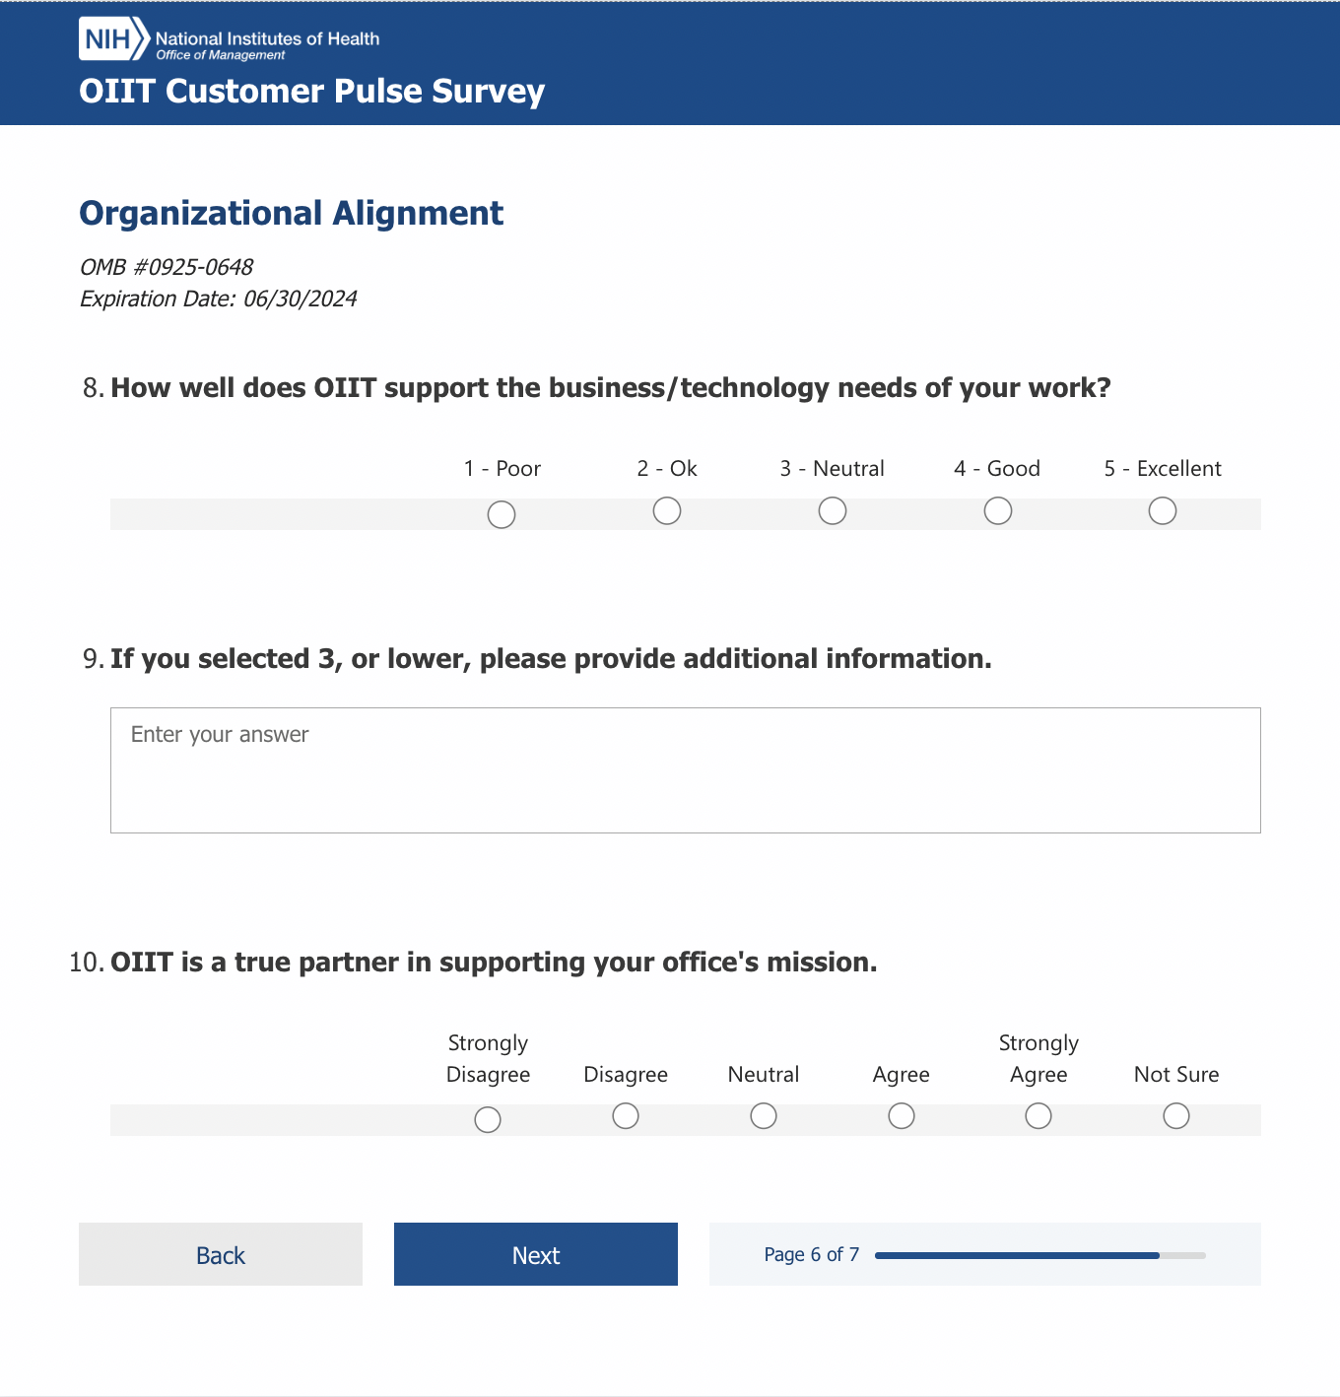This screenshot has width=1340, height=1397.
Task: Click the OIIT Customer Pulse Survey title
Action: coord(311,91)
